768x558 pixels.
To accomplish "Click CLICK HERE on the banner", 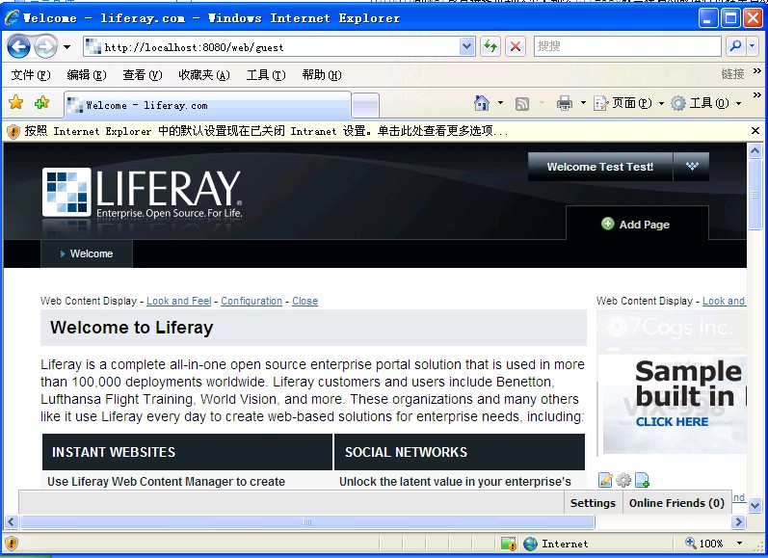I will 672,422.
